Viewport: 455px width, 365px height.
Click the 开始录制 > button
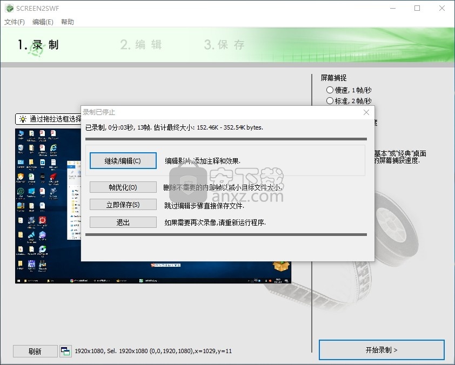pyautogui.click(x=382, y=350)
